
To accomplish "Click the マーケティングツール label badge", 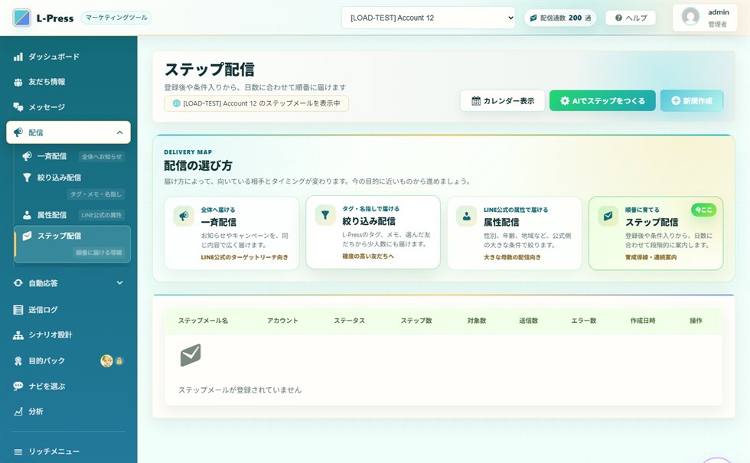I will (116, 18).
